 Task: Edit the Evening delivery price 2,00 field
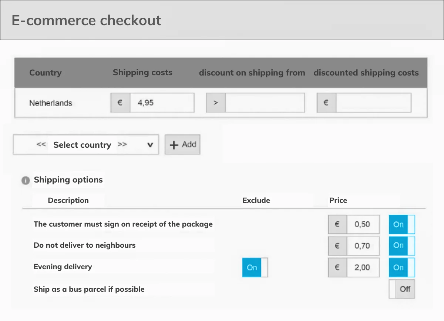pyautogui.click(x=363, y=267)
